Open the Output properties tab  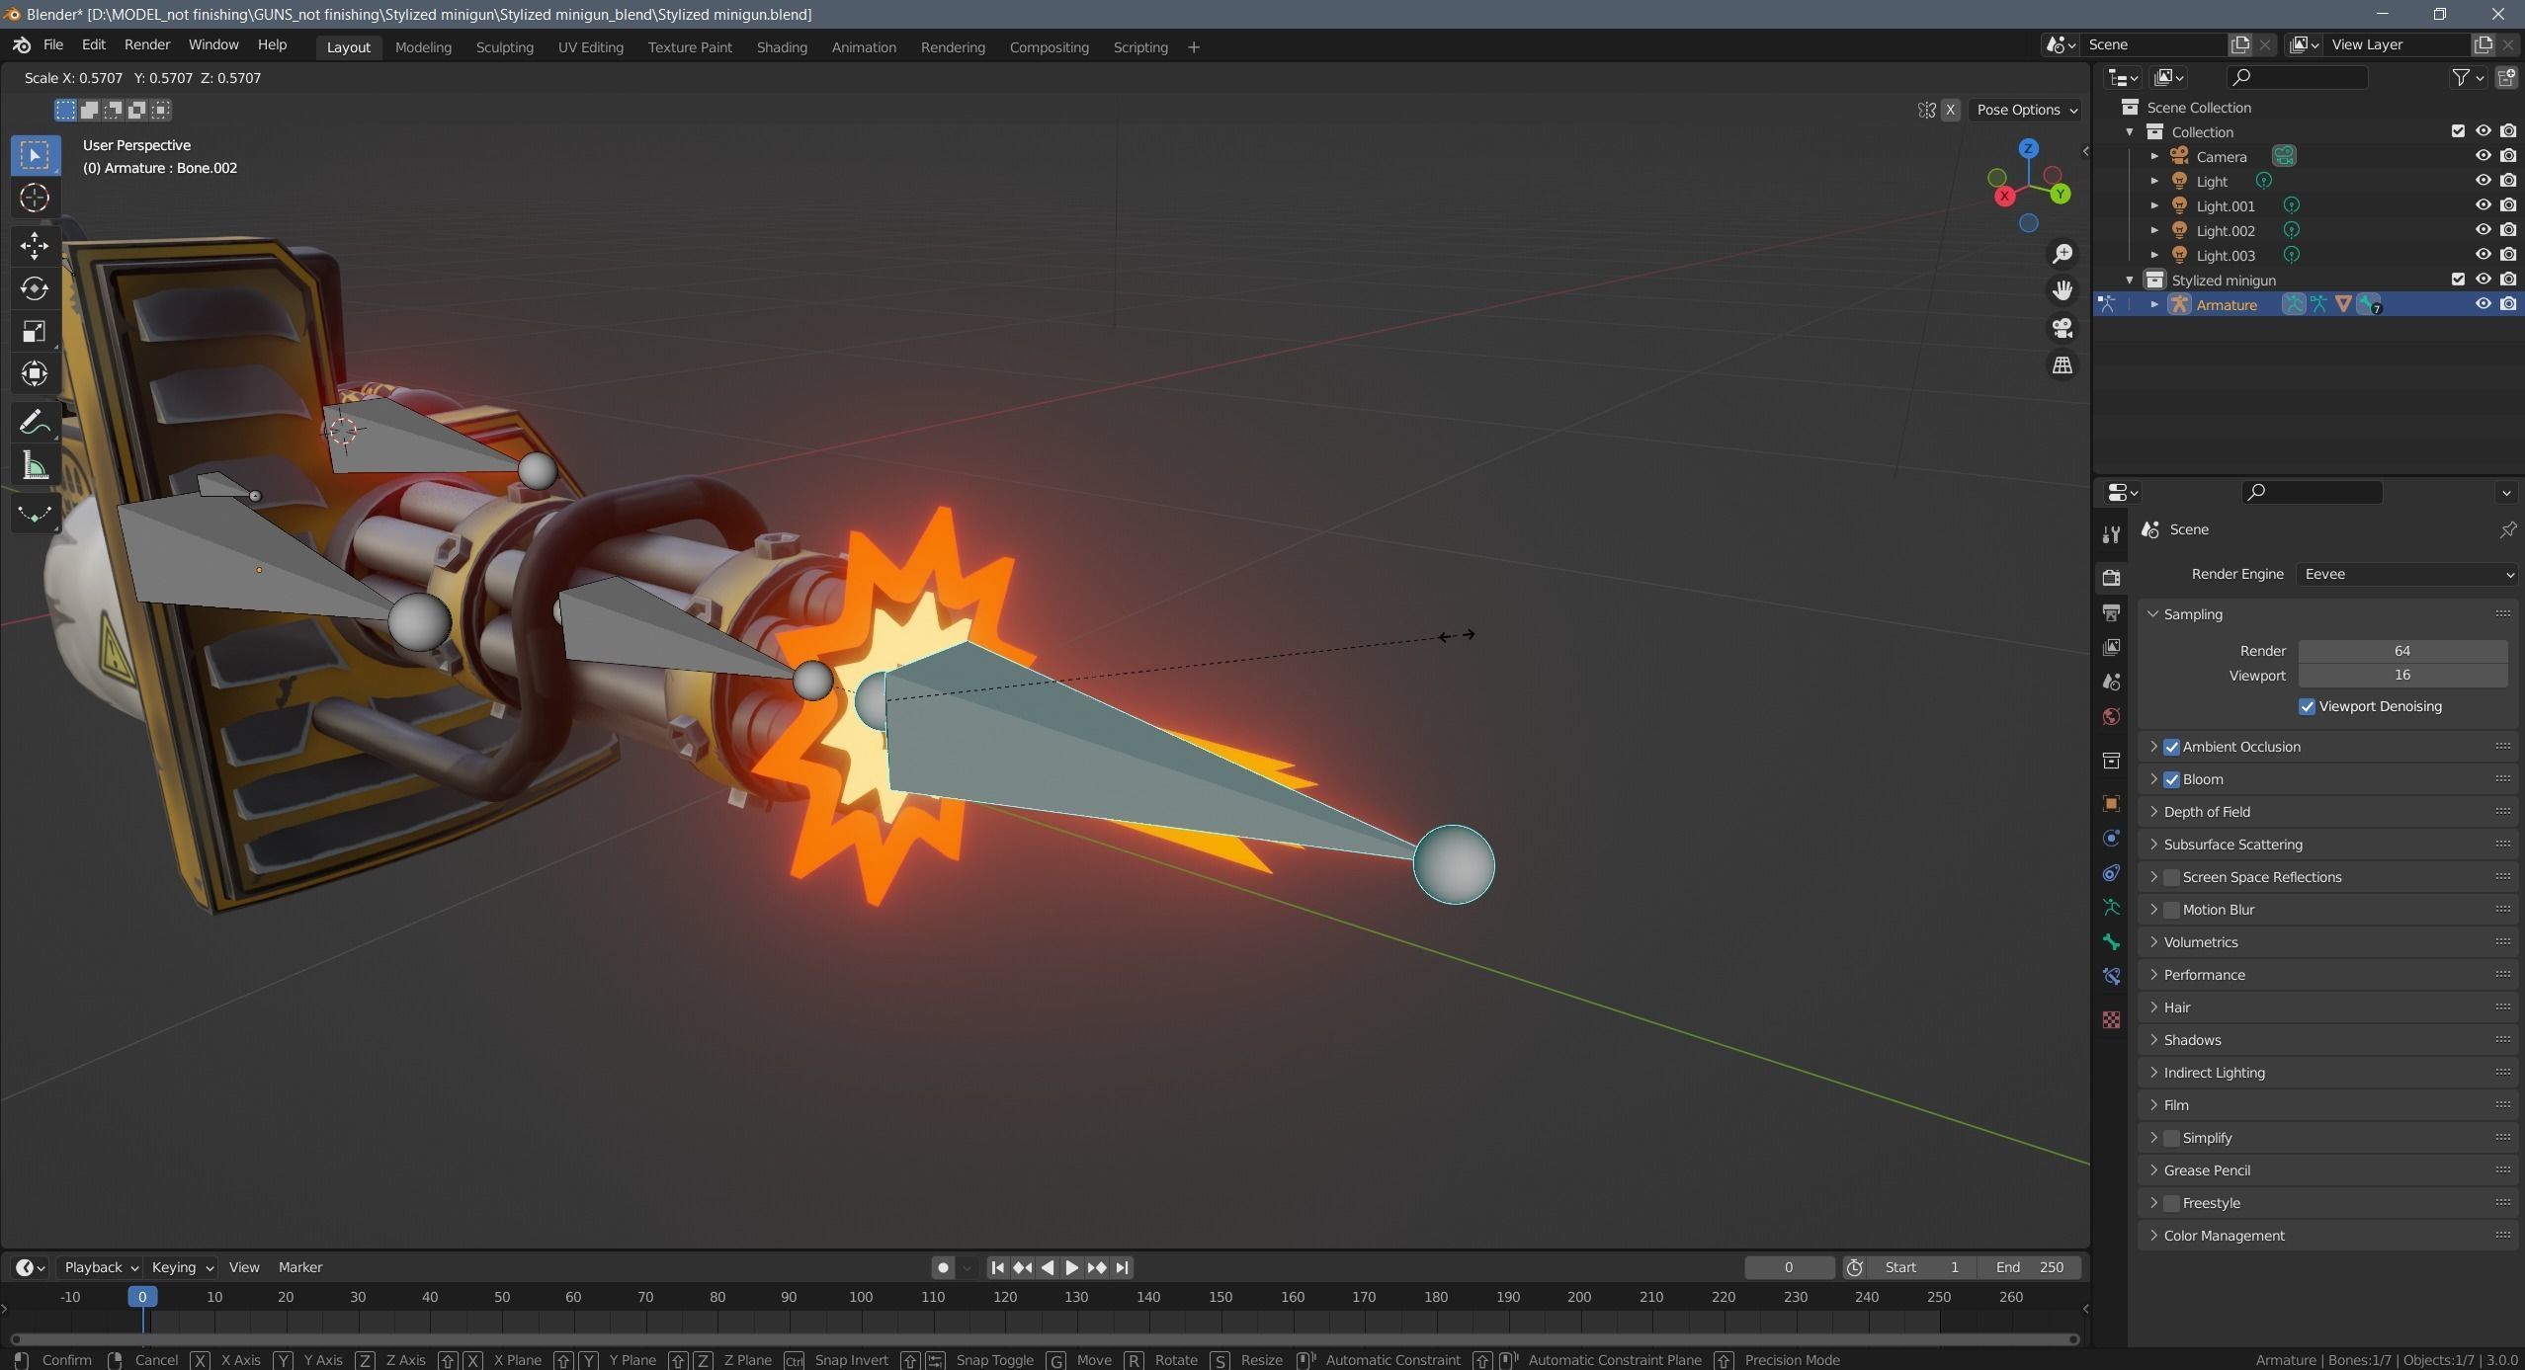2112,613
